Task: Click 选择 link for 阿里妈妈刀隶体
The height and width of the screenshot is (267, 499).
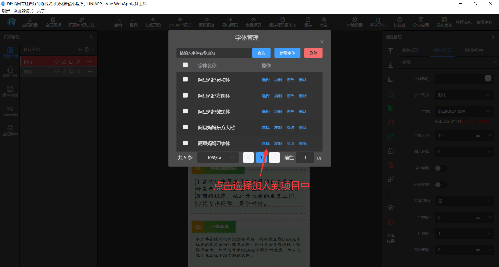Action: [x=266, y=143]
